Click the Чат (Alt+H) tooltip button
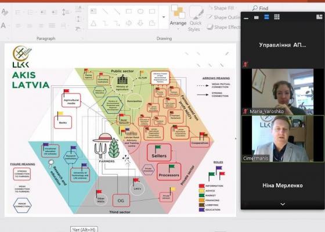The image size is (325, 232). (84, 229)
